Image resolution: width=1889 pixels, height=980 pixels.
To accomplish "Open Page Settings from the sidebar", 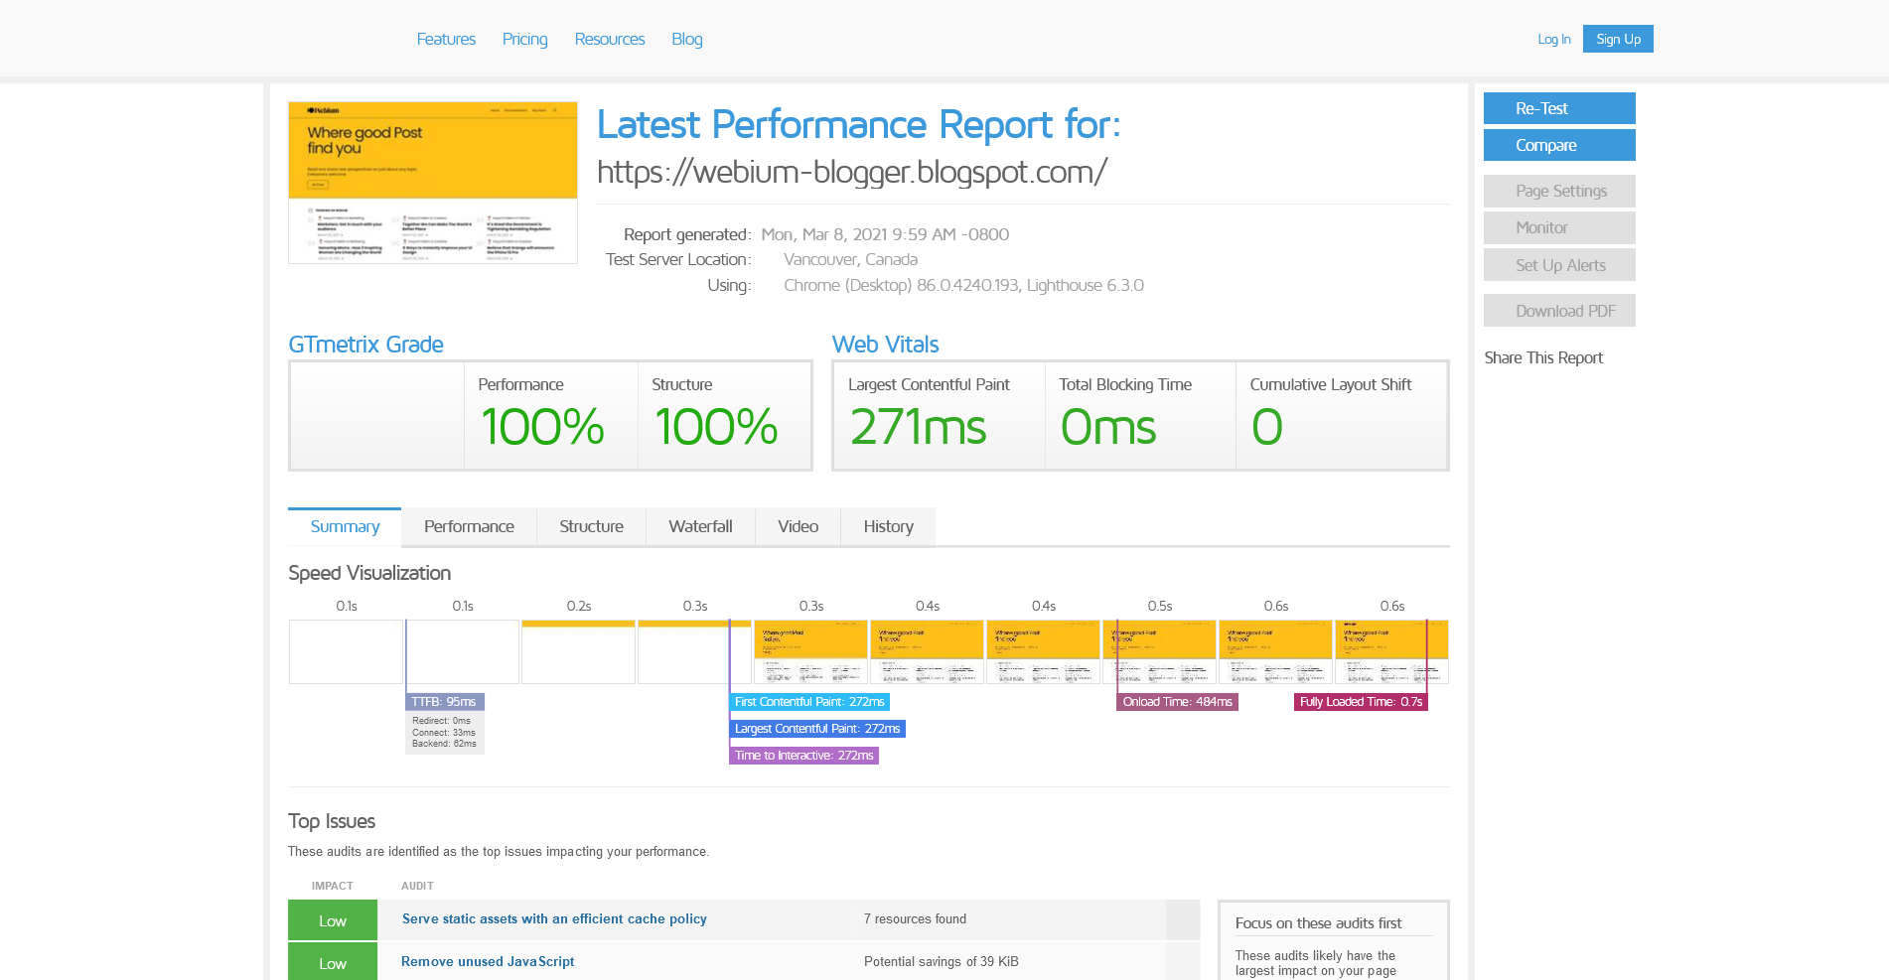I will coord(1558,191).
